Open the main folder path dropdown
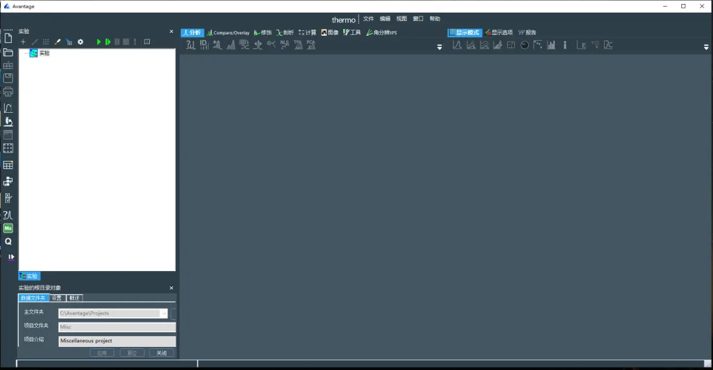Viewport: 713px width, 370px height. point(164,313)
